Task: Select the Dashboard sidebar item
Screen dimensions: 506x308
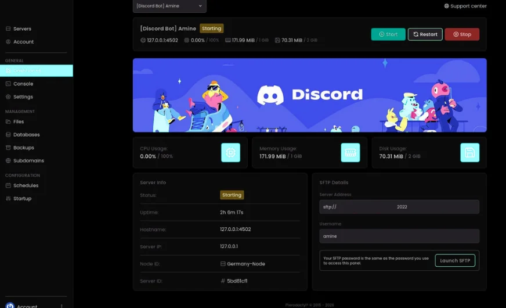Action: coord(37,71)
